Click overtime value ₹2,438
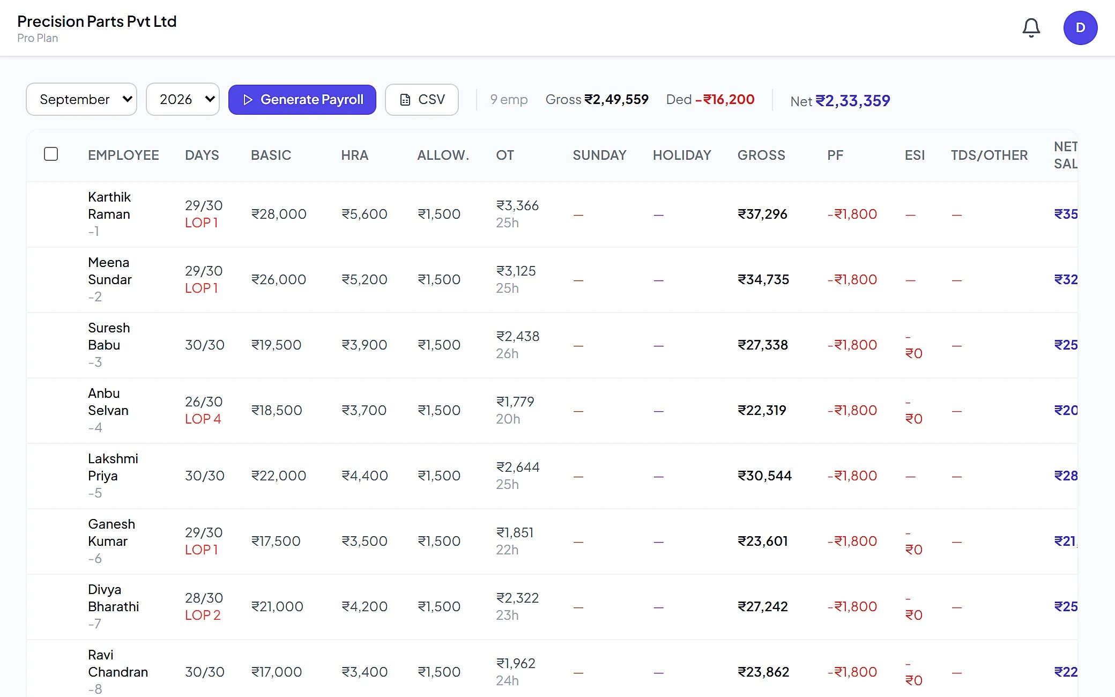Viewport: 1115px width, 697px height. coord(518,337)
